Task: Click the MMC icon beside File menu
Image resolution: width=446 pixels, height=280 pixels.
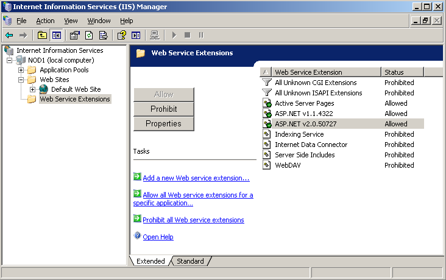Action: [7, 21]
